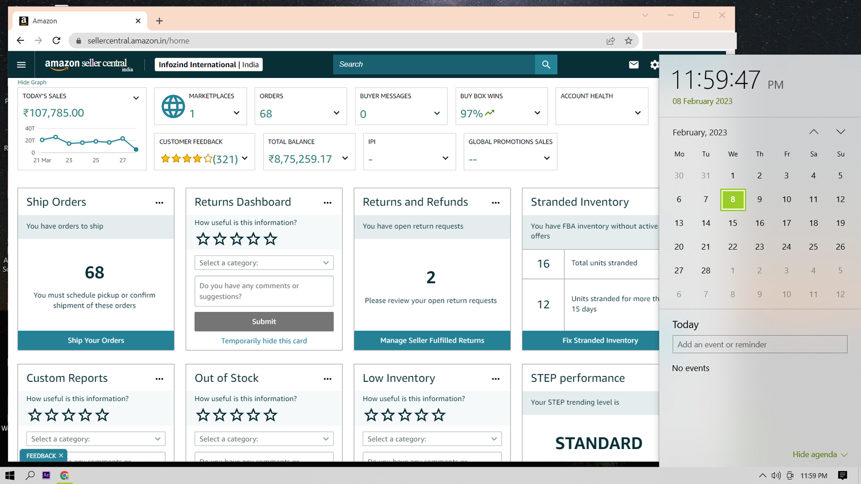
Task: Bookmark this page with star icon
Action: 628,41
